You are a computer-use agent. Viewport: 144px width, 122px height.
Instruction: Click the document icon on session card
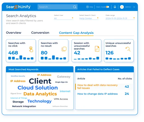(97, 49)
